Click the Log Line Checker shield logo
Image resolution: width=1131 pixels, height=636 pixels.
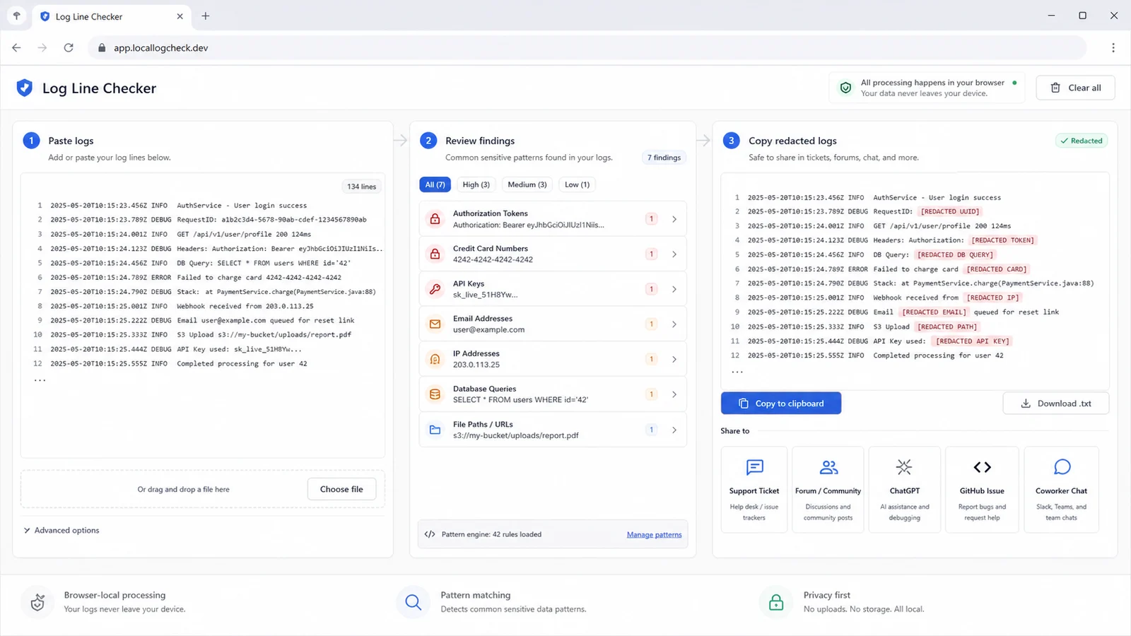(25, 88)
